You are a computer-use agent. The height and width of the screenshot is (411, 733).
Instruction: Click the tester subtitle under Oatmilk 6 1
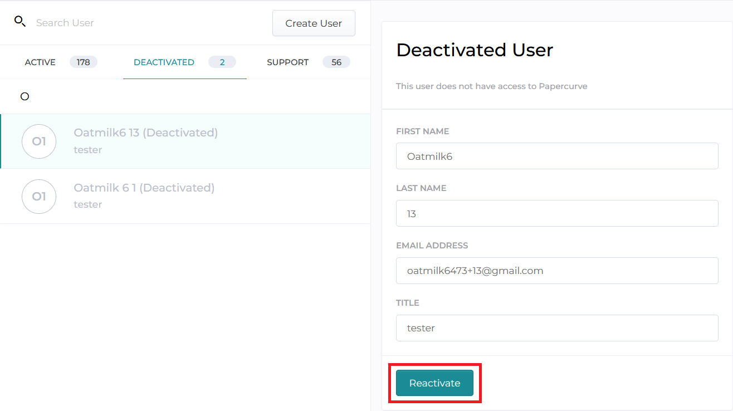(88, 204)
